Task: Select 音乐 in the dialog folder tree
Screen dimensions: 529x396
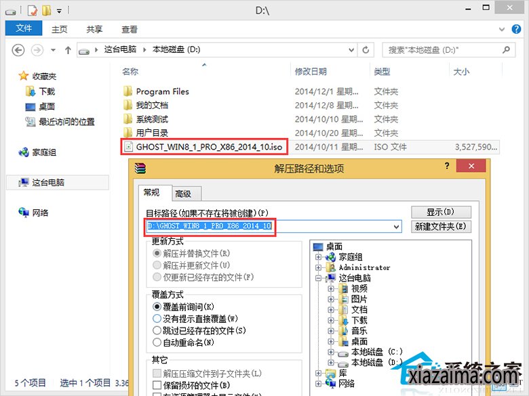Action: pos(359,330)
